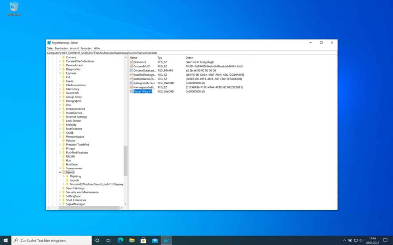Click the Search key folder icon
Viewport: 393px width, 245px height.
(x=64, y=172)
